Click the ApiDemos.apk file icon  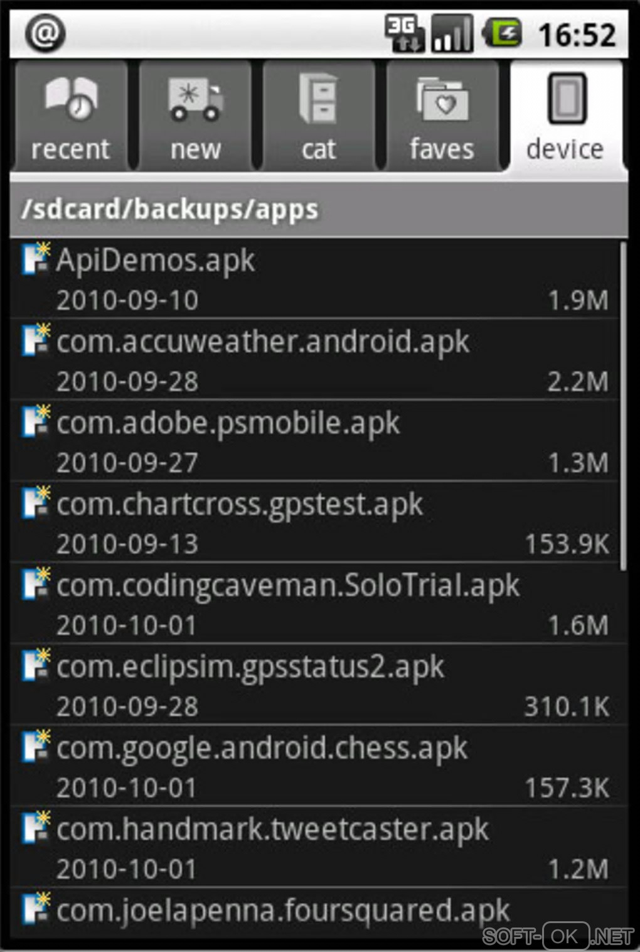click(36, 259)
